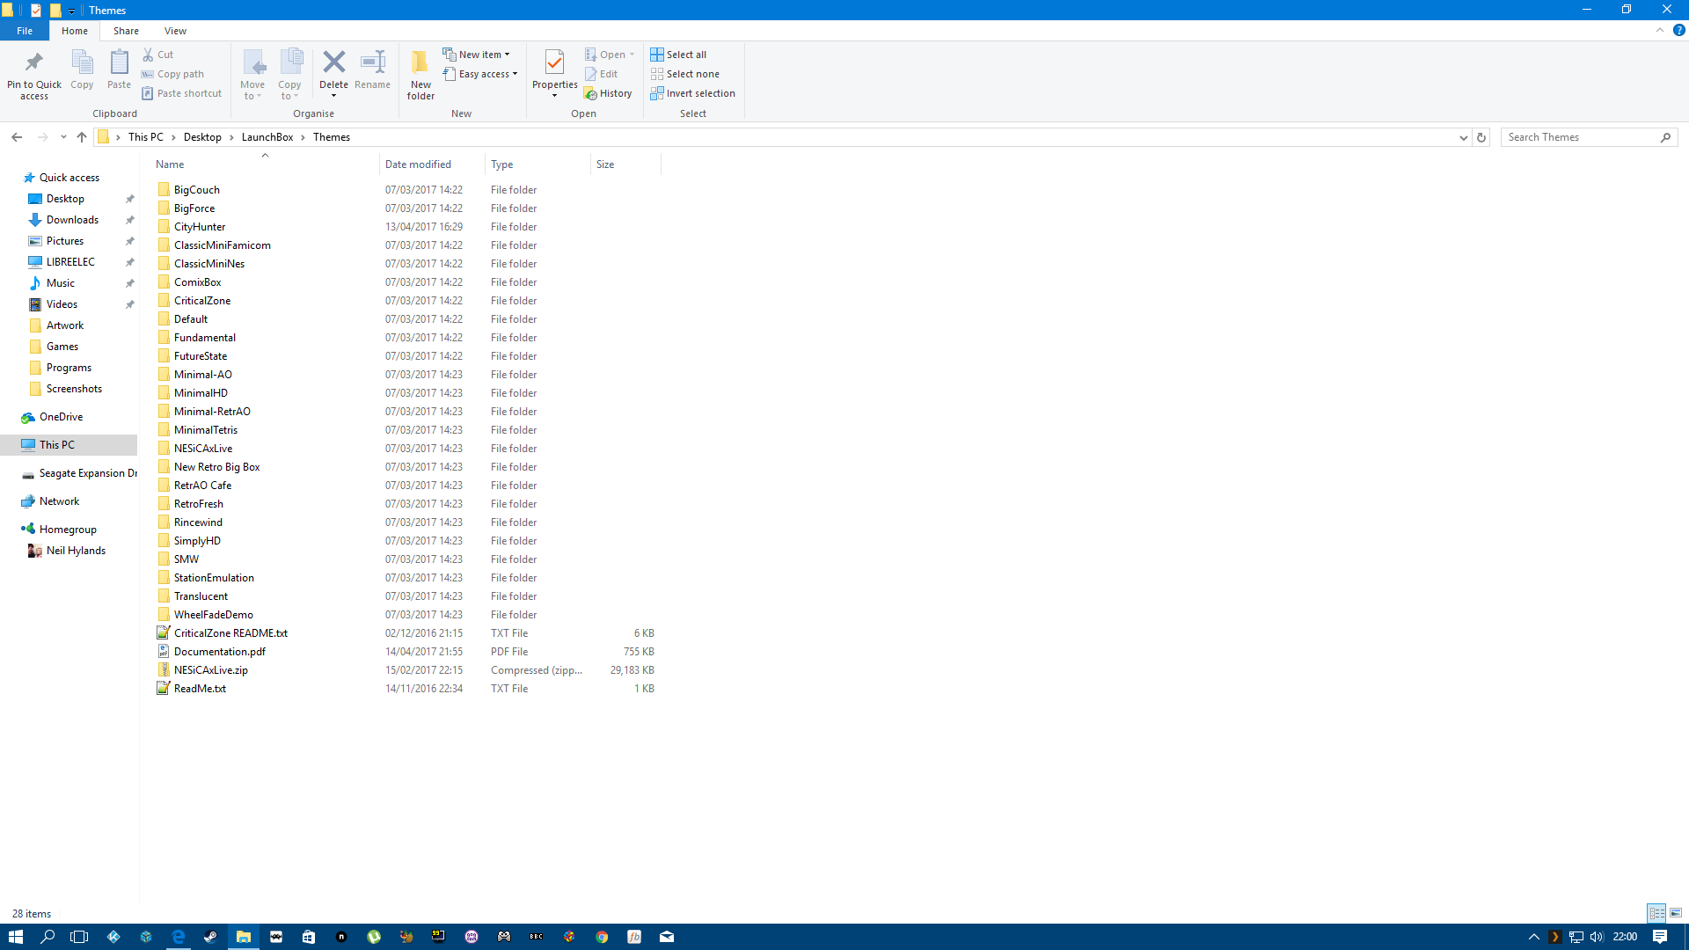Open the Copy to command

point(289,75)
